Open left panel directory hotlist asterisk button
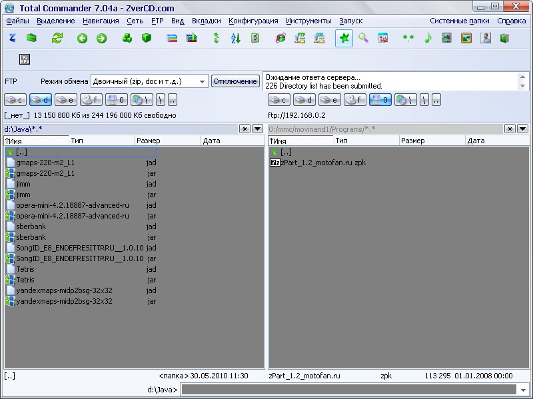Screen dimensions: 533x399 point(245,129)
